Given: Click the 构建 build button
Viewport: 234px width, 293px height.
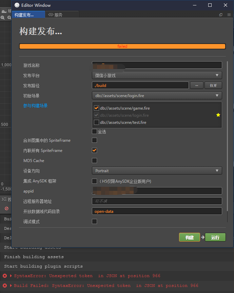Looking at the screenshot, I should coord(190,237).
